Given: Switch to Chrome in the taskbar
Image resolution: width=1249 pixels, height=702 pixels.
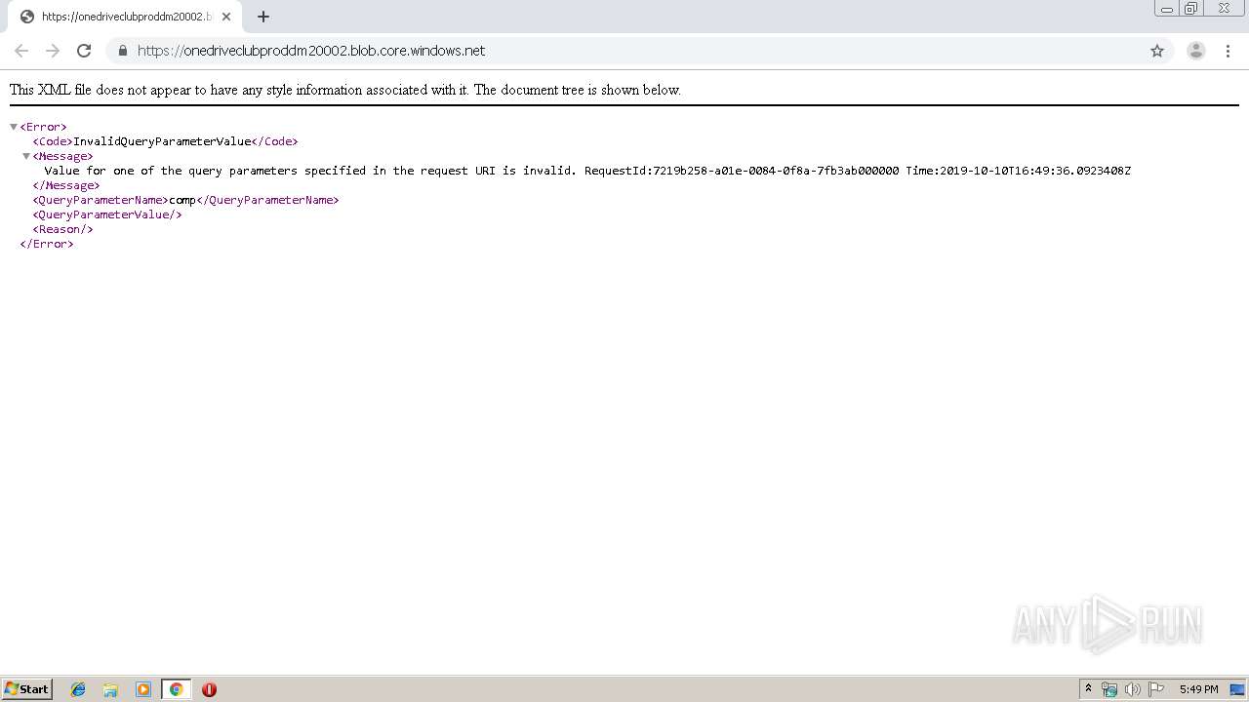Looking at the screenshot, I should [x=176, y=689].
